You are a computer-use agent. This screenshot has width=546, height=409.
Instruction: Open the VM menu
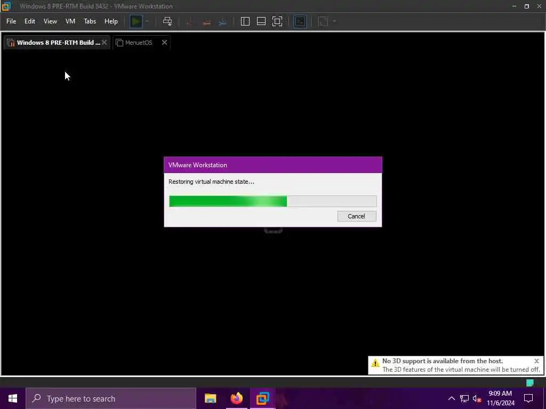pos(70,21)
